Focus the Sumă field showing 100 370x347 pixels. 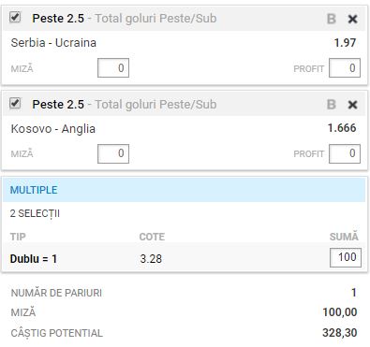pyautogui.click(x=346, y=257)
